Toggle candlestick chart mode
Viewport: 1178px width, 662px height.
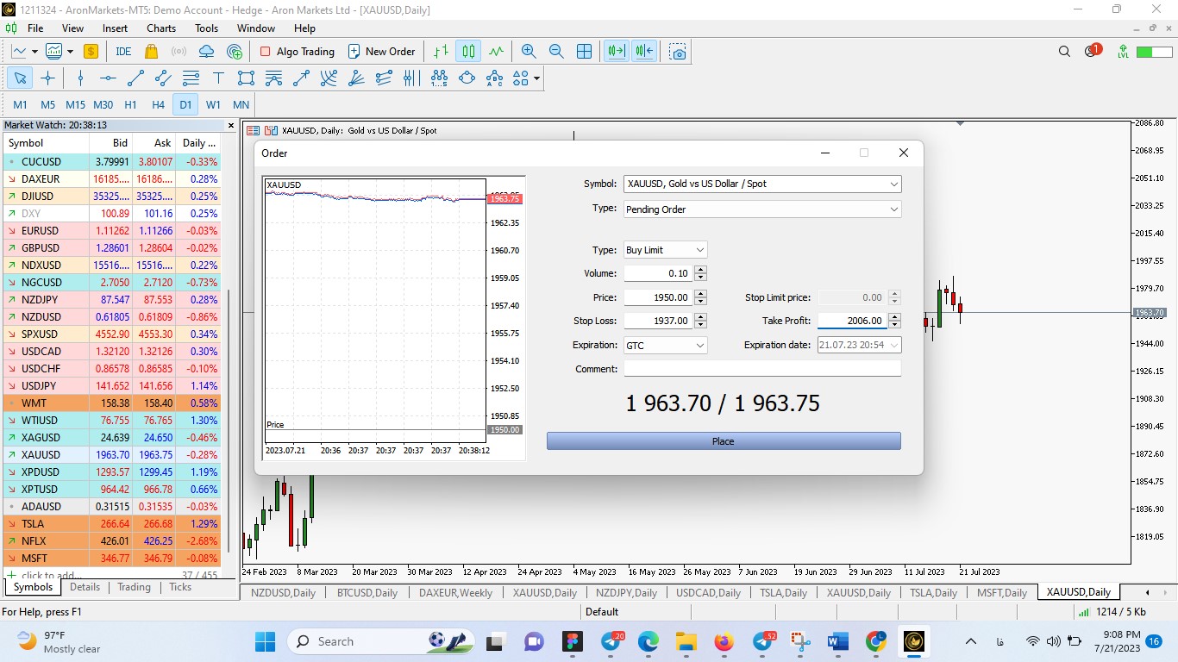pos(468,52)
